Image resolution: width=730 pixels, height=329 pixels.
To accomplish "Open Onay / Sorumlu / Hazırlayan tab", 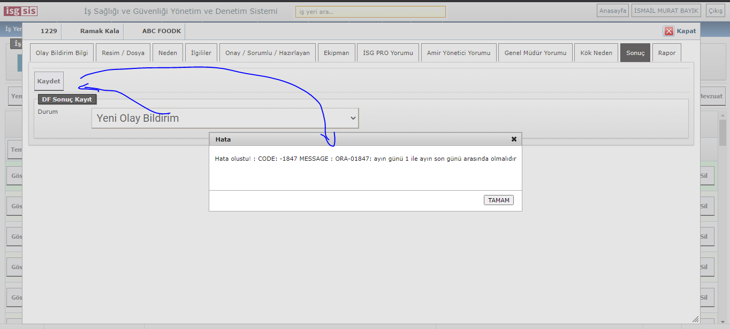I will [x=267, y=53].
